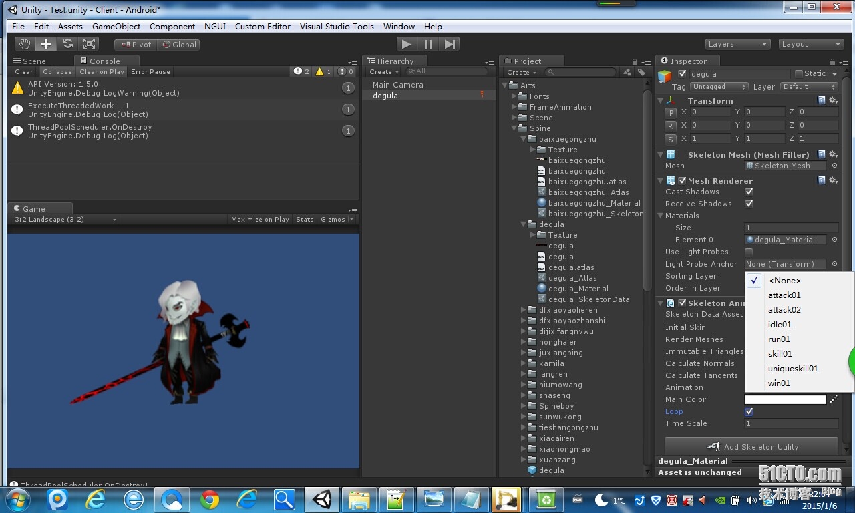
Task: Open Skeleton Mesh filter help icon
Action: (822, 154)
